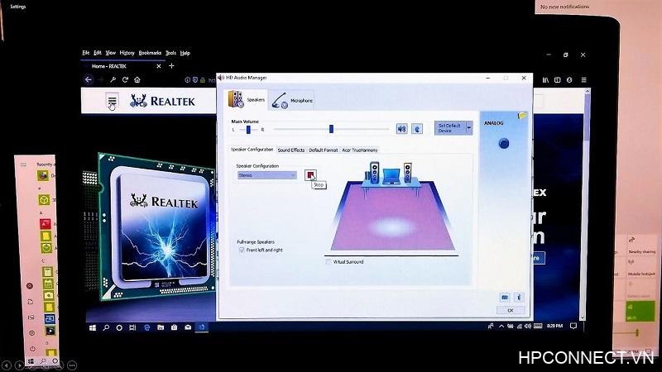Open the Edit menu in the browser
662x372 pixels.
98,53
